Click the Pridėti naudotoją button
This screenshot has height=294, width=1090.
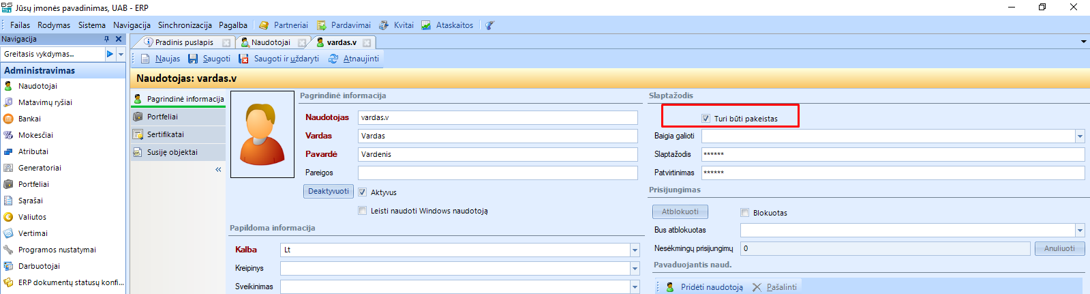coord(705,287)
